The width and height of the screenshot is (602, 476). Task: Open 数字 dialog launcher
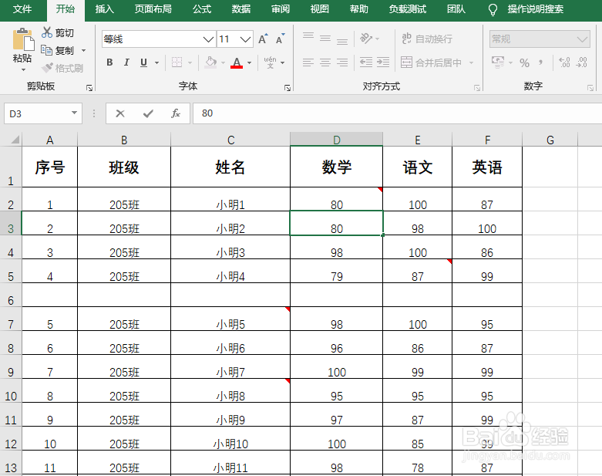590,88
